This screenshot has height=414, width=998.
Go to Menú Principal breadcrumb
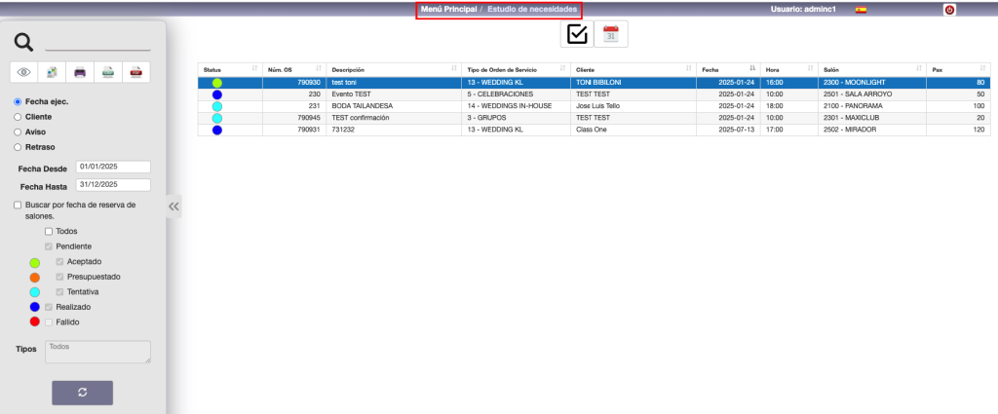tap(448, 9)
